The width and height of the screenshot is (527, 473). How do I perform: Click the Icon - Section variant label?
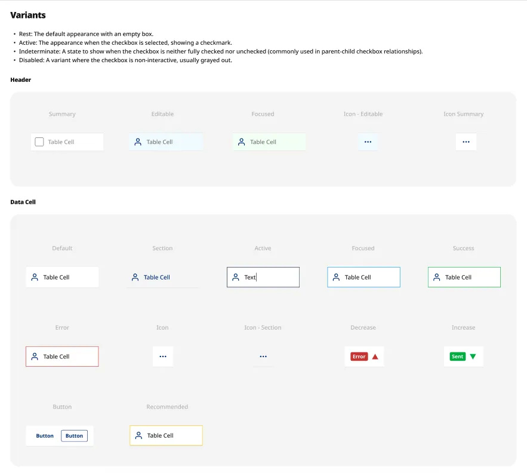click(263, 328)
